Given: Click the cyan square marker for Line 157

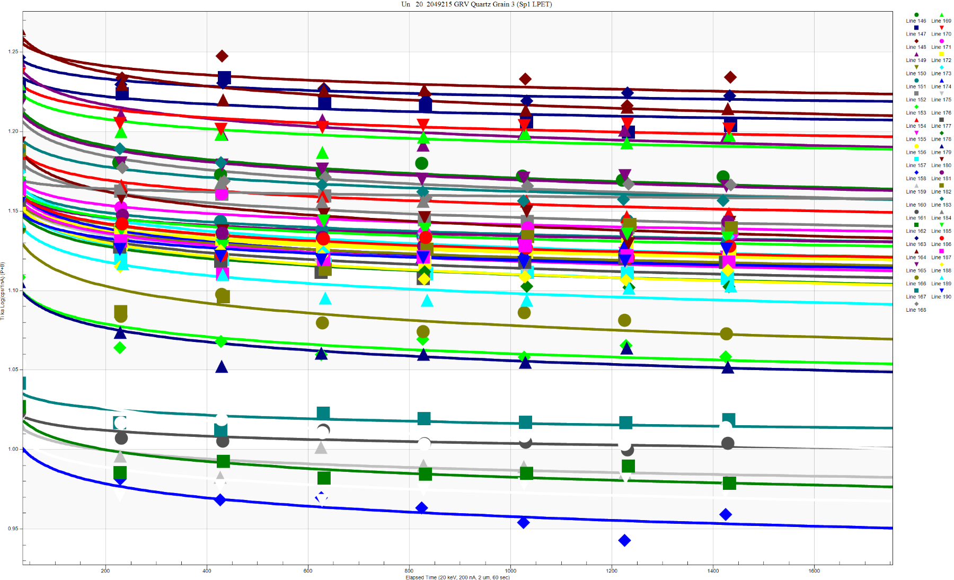Looking at the screenshot, I should (916, 159).
